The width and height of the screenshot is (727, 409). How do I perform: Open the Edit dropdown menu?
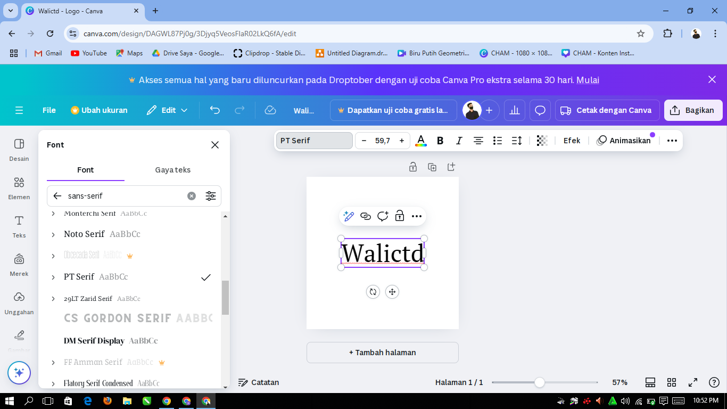[x=167, y=110]
